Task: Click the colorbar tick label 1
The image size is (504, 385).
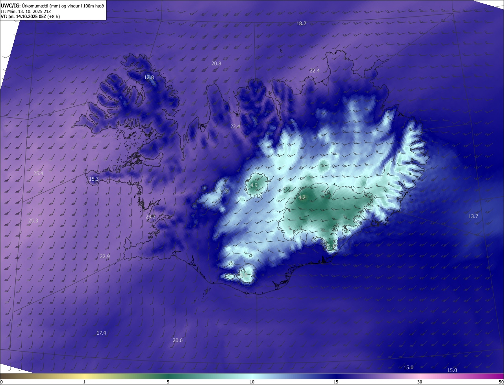Action: point(84,382)
